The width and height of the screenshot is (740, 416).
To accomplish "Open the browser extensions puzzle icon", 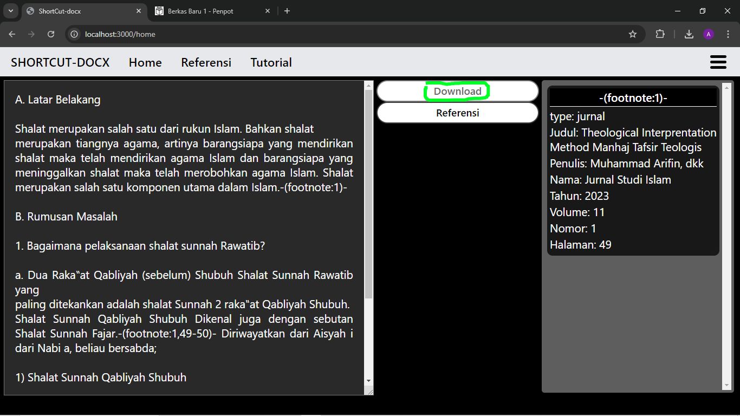I will pos(660,34).
